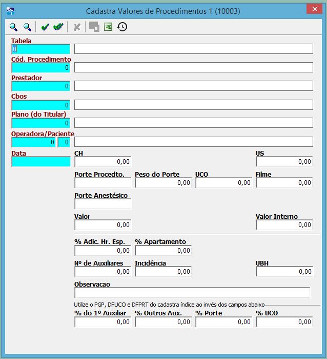Click the Operadora/Paciente description box

(x=194, y=142)
